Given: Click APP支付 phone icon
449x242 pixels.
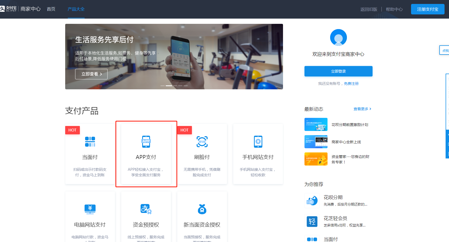Looking at the screenshot, I should [146, 142].
